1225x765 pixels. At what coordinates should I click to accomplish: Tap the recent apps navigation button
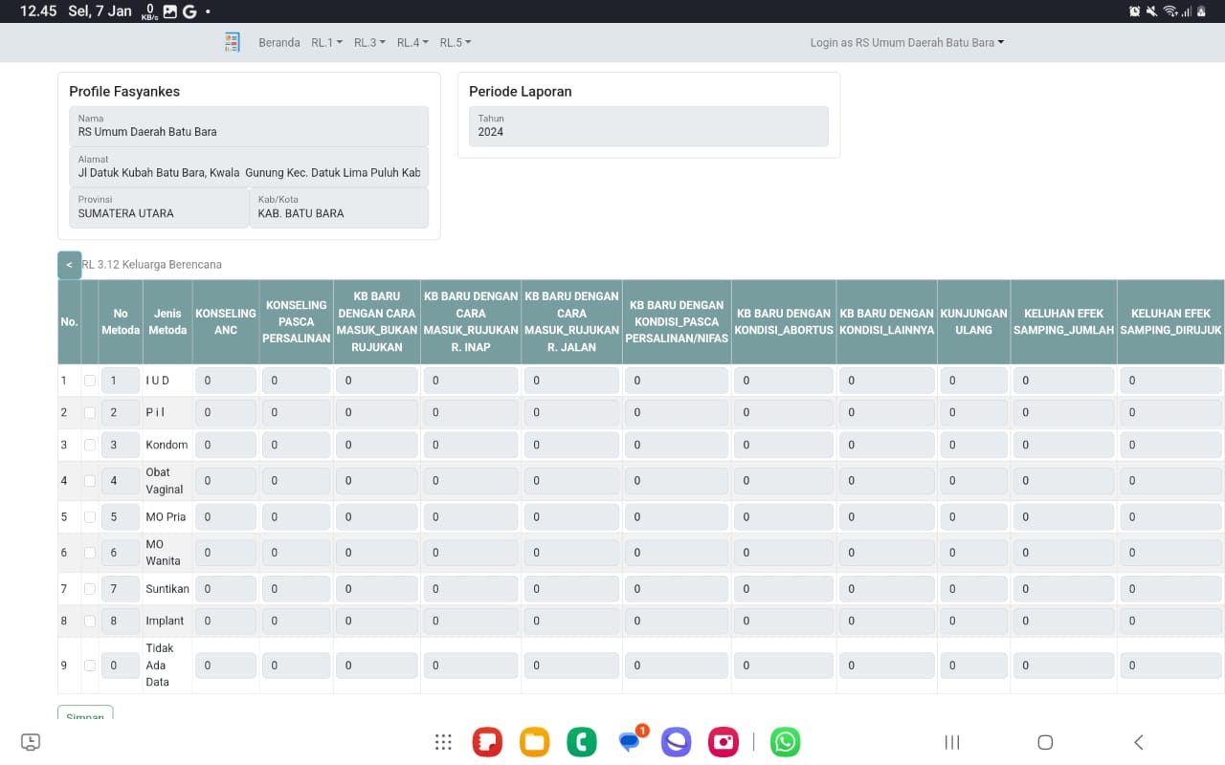pos(952,742)
